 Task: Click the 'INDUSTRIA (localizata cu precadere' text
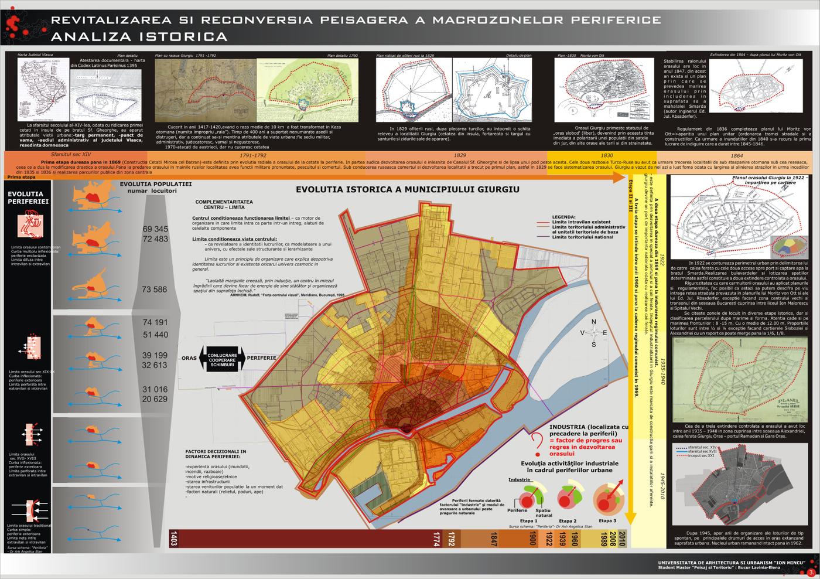[x=588, y=431]
